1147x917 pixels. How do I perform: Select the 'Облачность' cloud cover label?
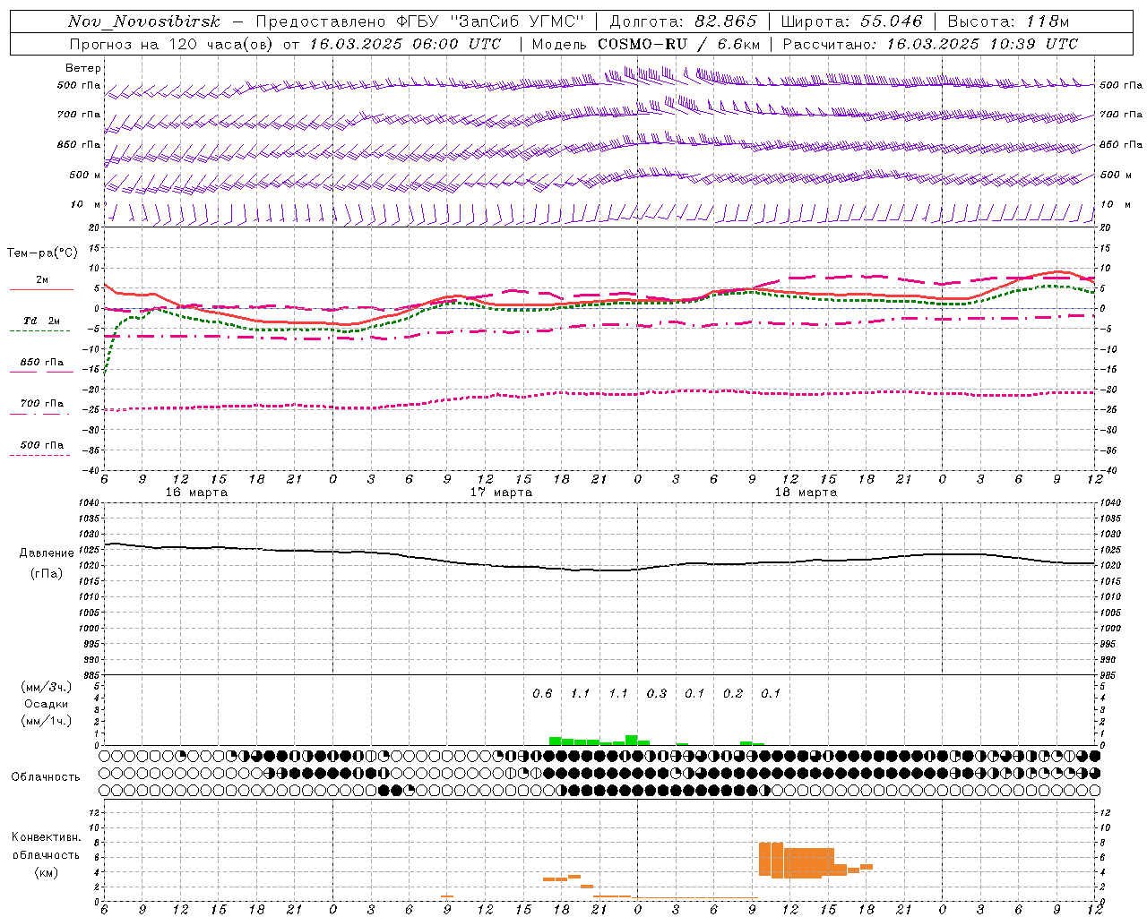point(46,777)
